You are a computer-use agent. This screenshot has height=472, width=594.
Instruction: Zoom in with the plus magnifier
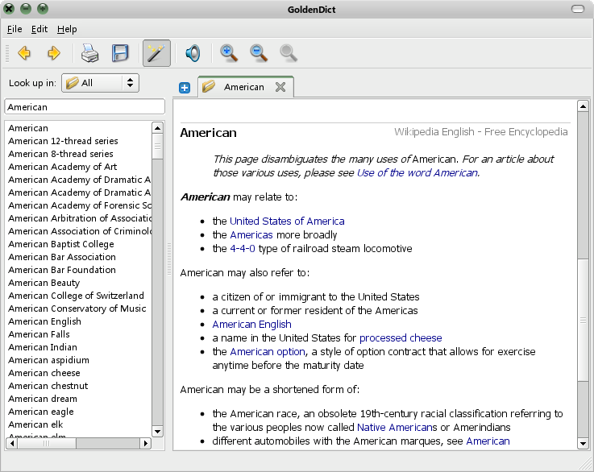coord(228,53)
